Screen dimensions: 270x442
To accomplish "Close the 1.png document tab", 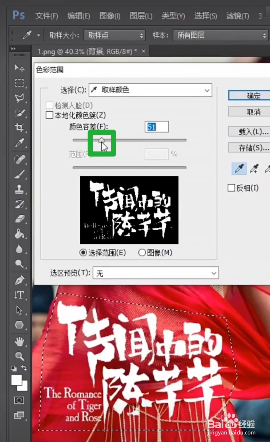I will (144, 51).
